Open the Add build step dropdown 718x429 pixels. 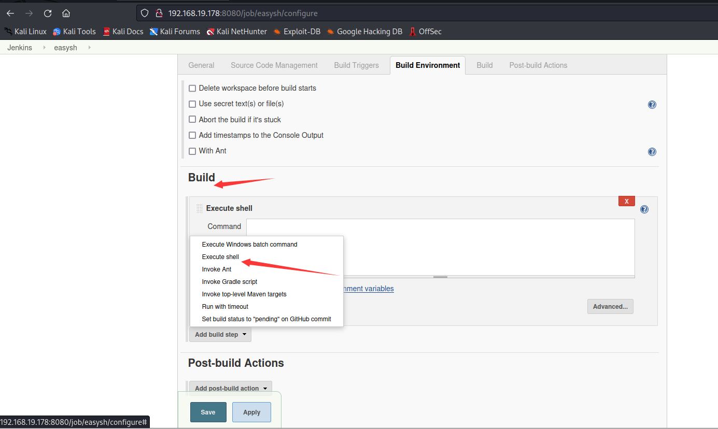[220, 335]
